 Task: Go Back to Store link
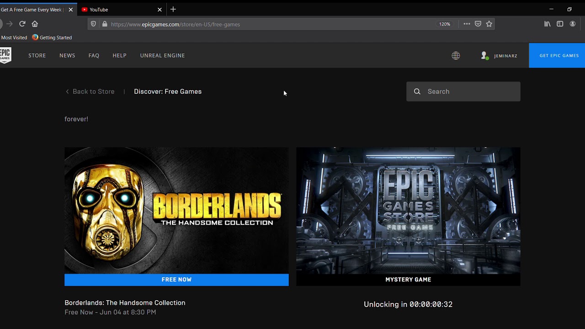[x=90, y=91]
